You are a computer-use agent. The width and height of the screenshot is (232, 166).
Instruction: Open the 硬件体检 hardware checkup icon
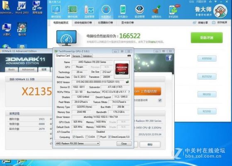[56, 11]
